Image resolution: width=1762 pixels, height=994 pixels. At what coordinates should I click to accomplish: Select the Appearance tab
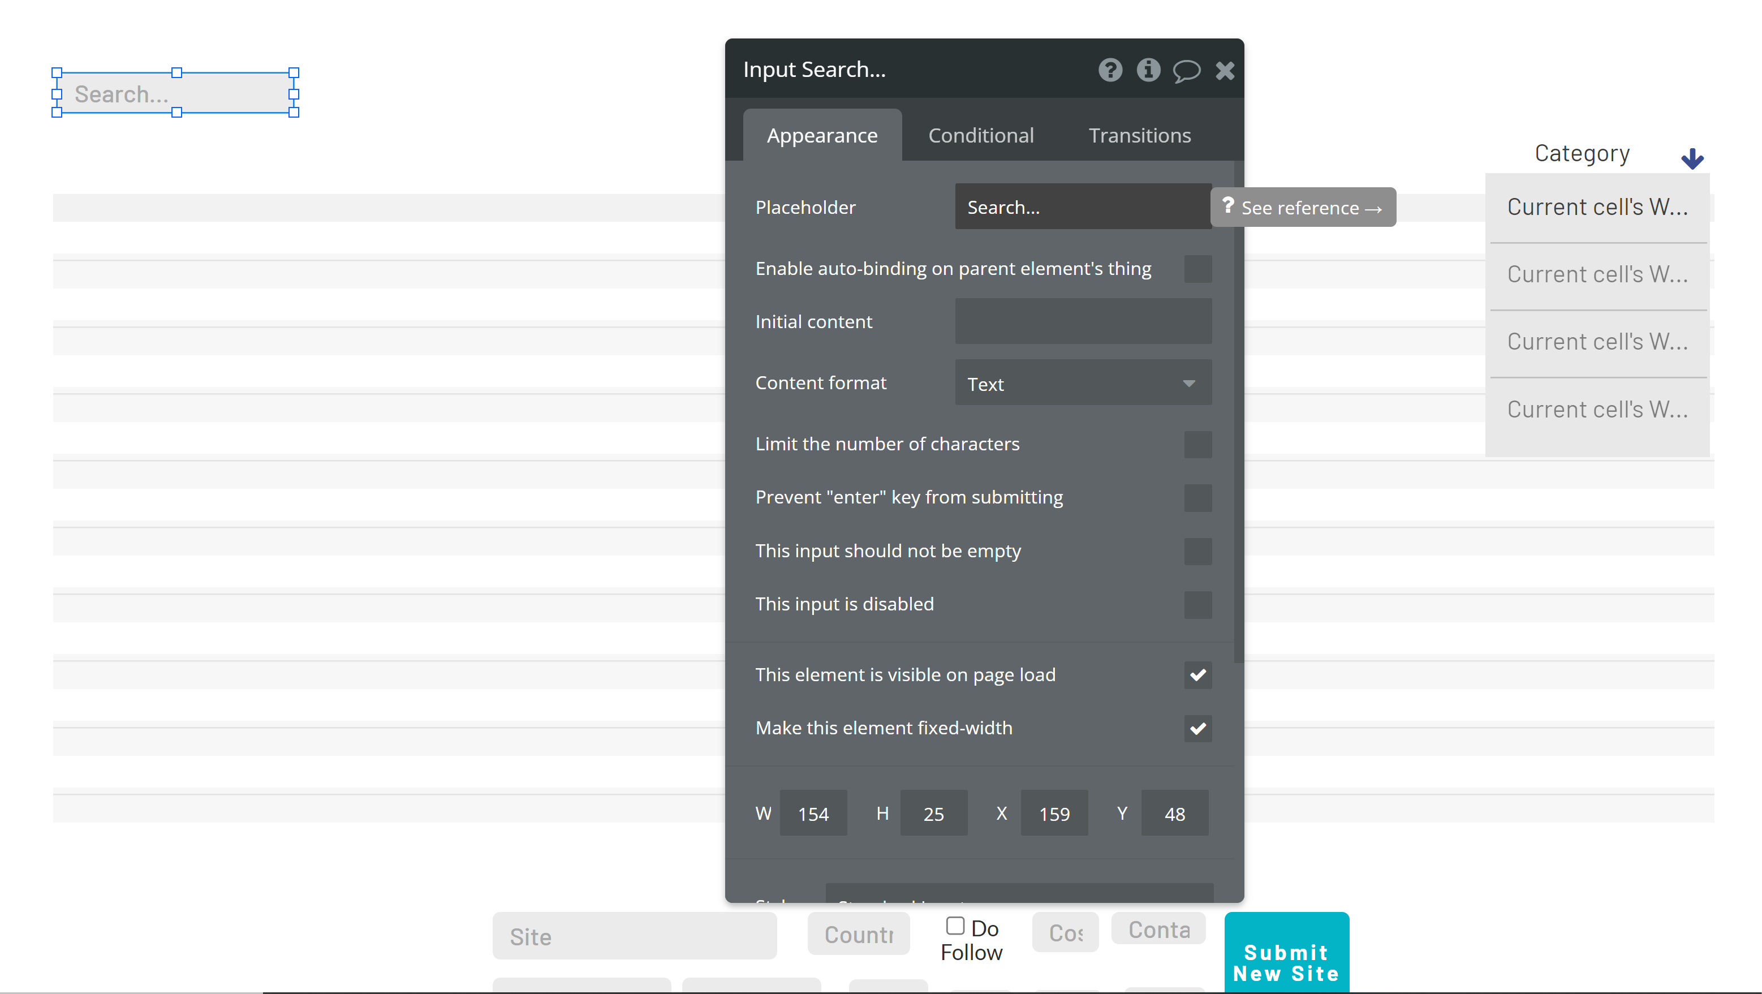point(822,135)
